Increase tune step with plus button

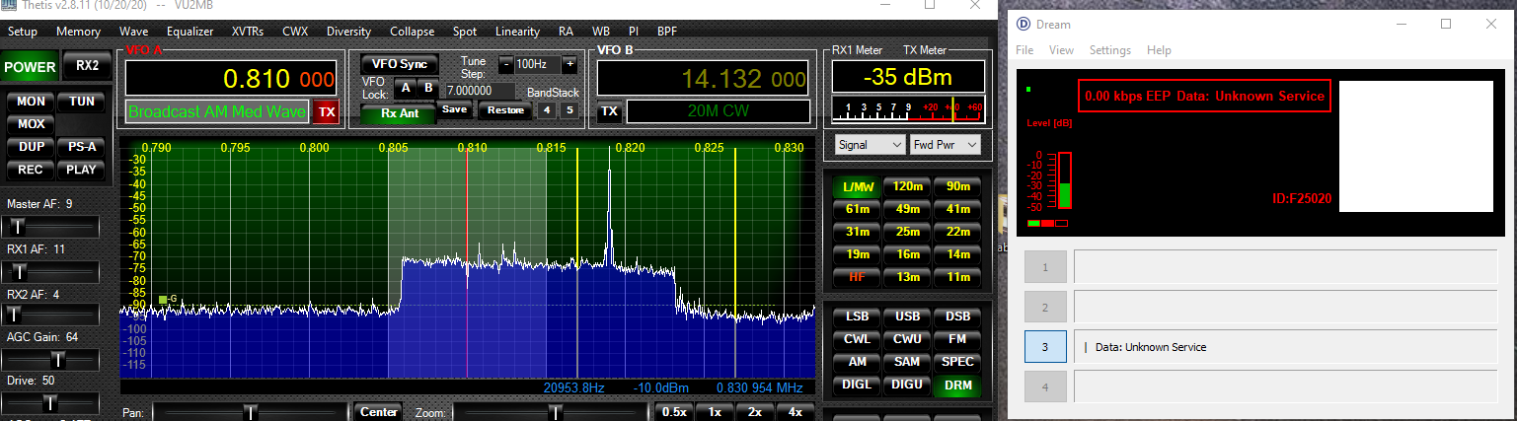(x=569, y=64)
